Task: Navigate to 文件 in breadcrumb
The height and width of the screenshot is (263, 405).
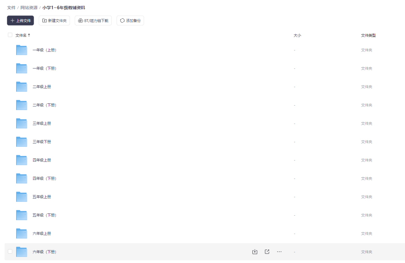Action: (11, 8)
